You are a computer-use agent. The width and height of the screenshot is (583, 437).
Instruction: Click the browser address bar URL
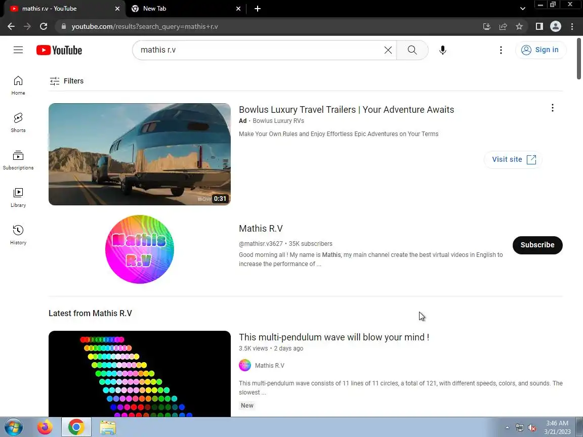click(145, 26)
